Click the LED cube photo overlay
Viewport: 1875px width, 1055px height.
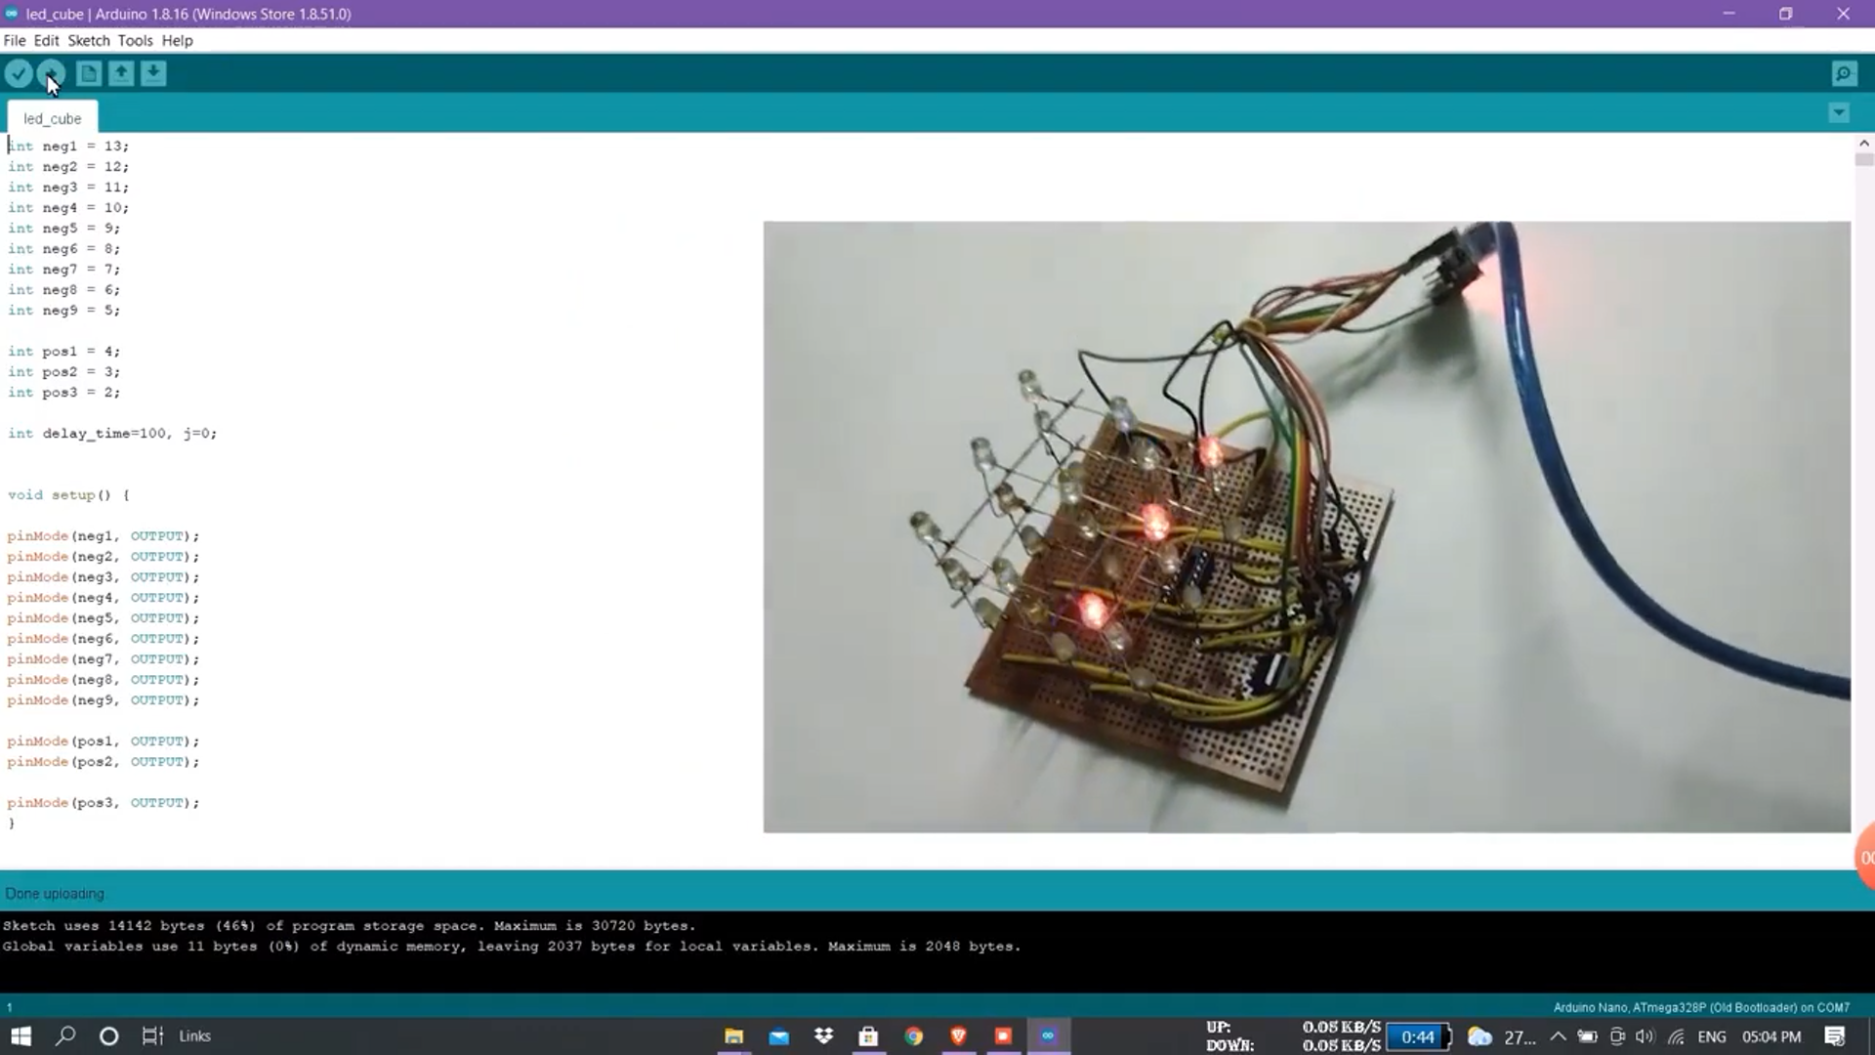(1307, 527)
